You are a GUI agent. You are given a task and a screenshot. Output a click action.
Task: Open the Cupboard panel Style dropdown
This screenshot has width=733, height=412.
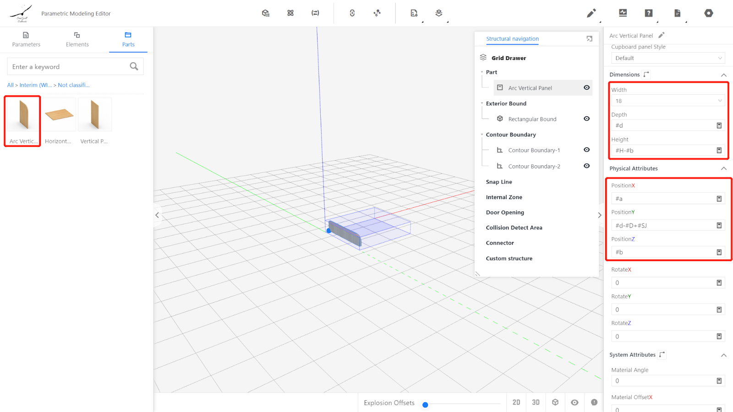667,58
